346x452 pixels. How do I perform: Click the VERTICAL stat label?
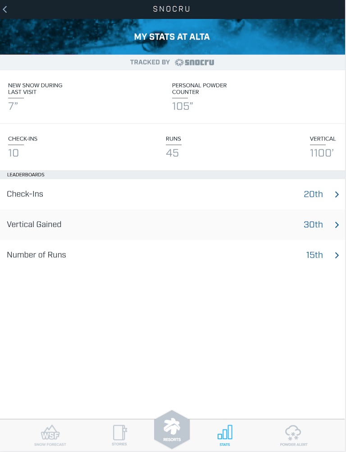(x=323, y=139)
